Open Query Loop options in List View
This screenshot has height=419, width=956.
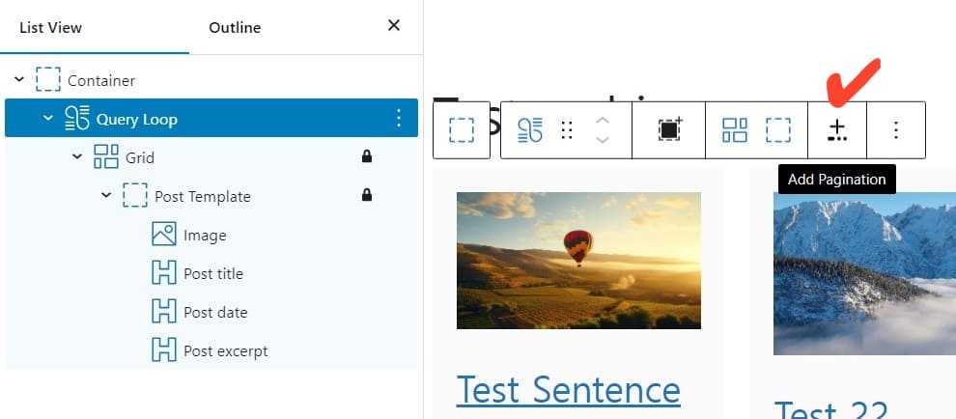pos(399,119)
